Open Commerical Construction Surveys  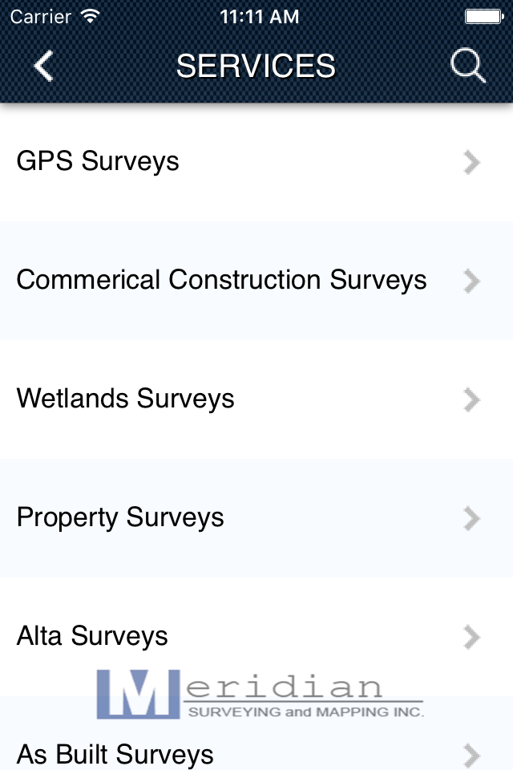pos(222,282)
